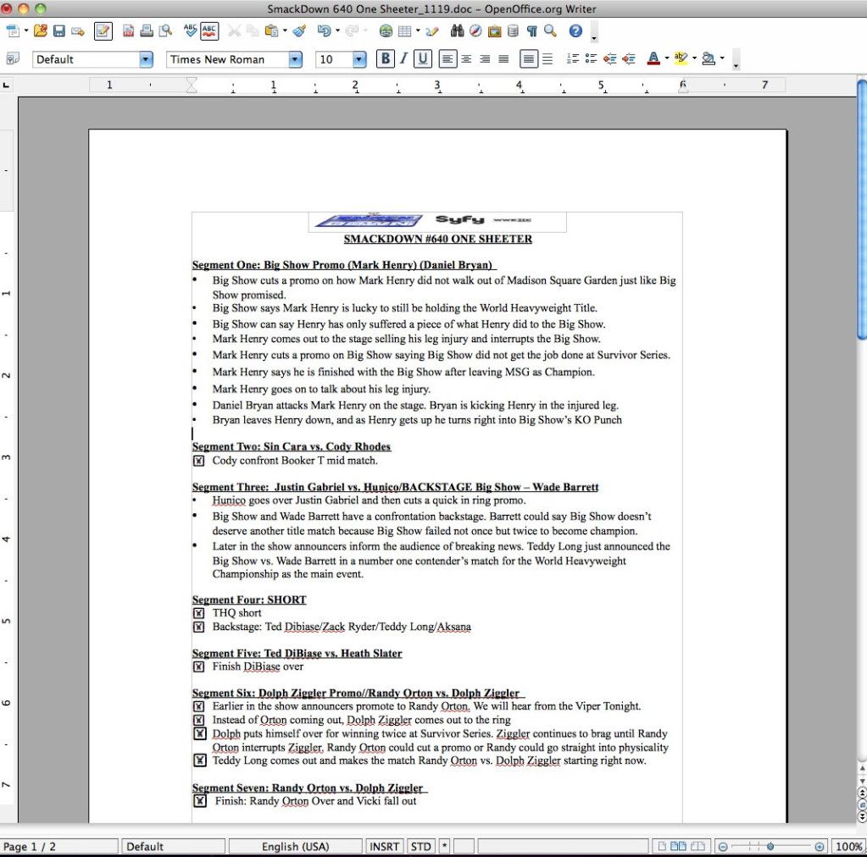Click the Data Sources icon
Viewport: 867px width, 857px height.
click(513, 31)
